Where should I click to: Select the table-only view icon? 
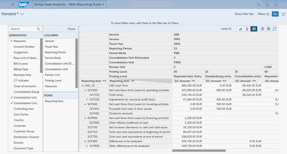pos(254,29)
